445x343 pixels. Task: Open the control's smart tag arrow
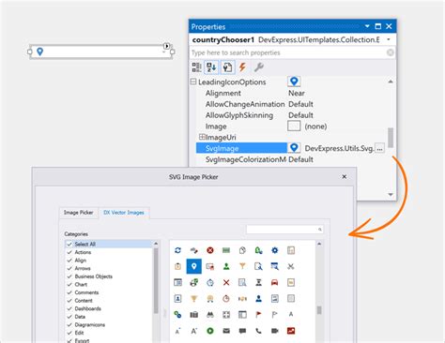tap(167, 46)
